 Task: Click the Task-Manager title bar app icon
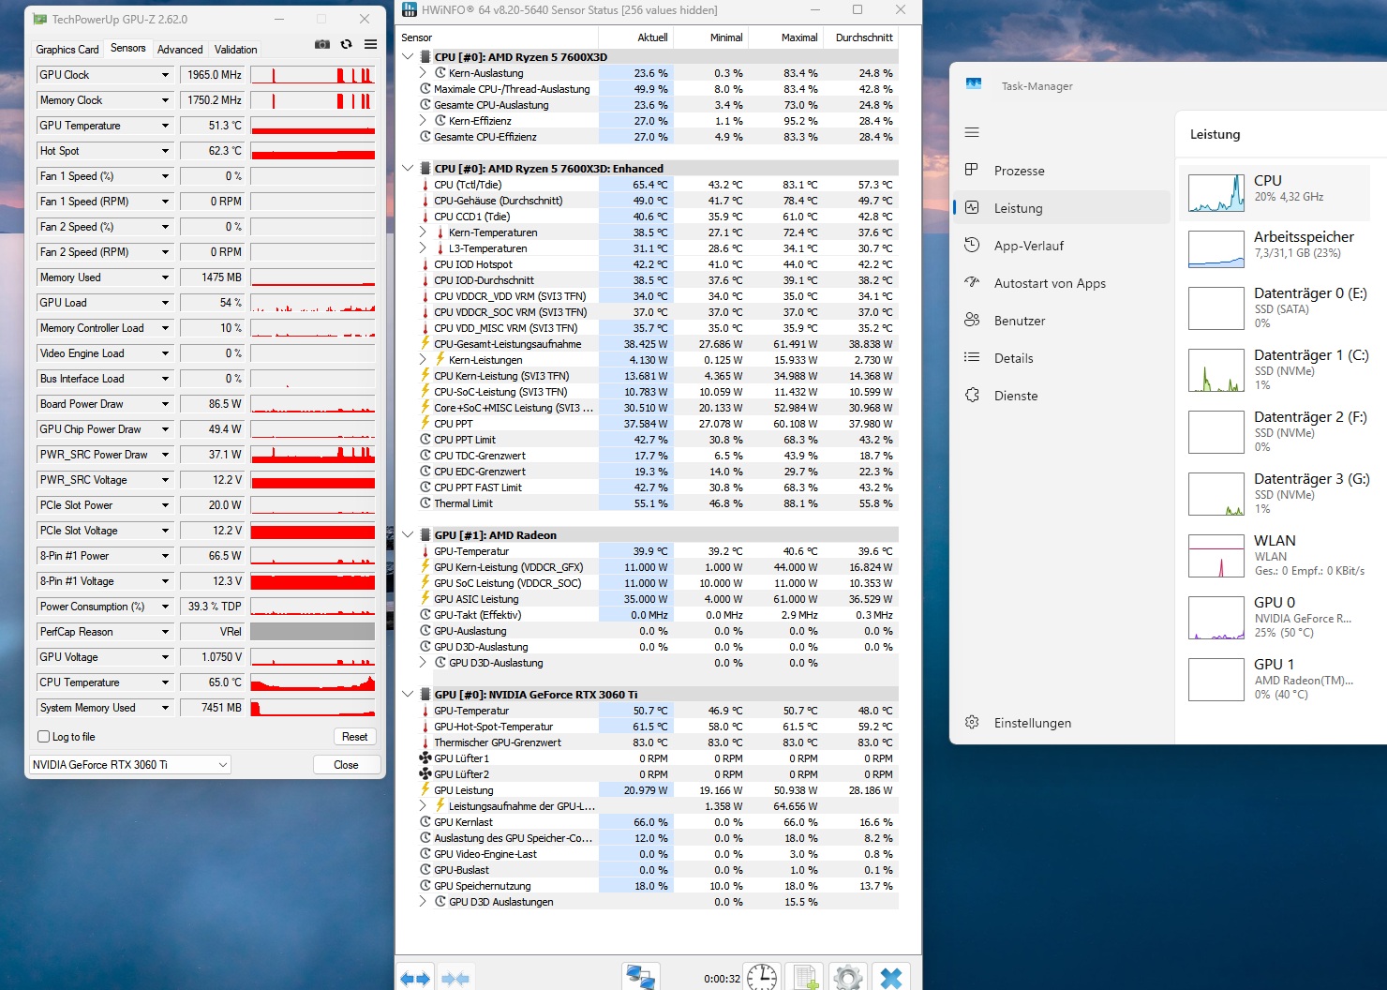click(x=974, y=84)
